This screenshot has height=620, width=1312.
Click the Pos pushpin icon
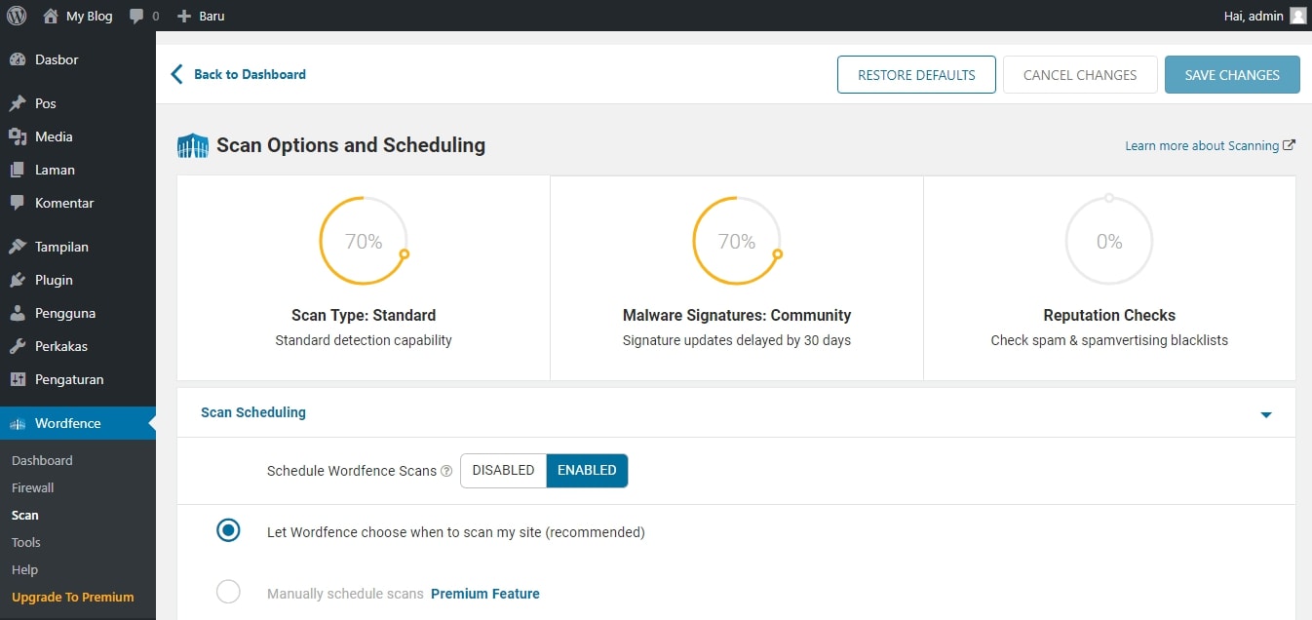[x=18, y=103]
